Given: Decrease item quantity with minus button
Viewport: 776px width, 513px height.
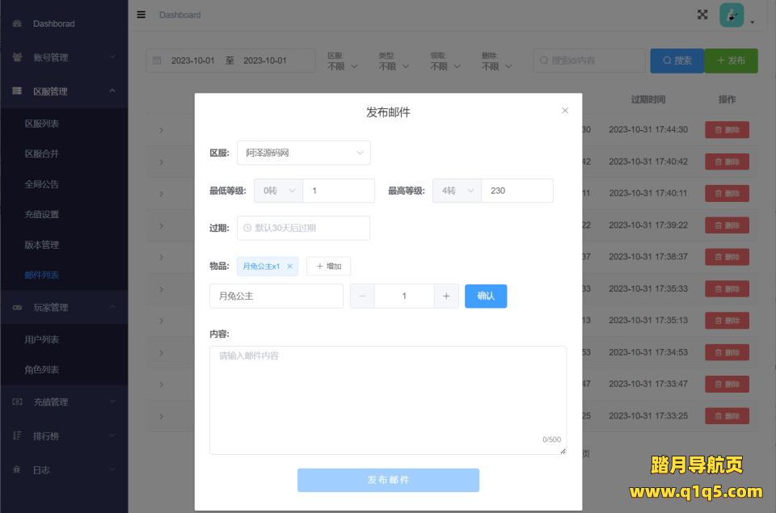Looking at the screenshot, I should point(362,296).
